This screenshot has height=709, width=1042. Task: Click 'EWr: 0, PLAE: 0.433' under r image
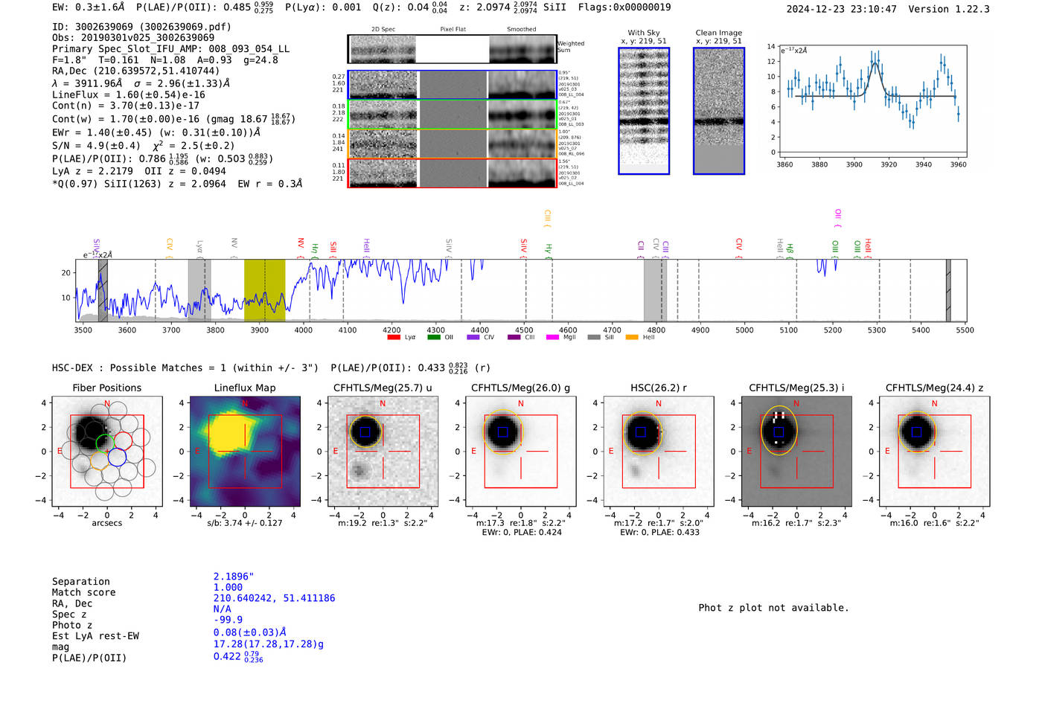pos(659,533)
